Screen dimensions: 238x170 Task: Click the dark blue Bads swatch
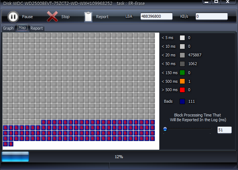click(x=182, y=101)
